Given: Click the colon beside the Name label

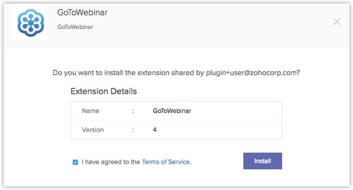Looking at the screenshot, I should (x=133, y=111).
